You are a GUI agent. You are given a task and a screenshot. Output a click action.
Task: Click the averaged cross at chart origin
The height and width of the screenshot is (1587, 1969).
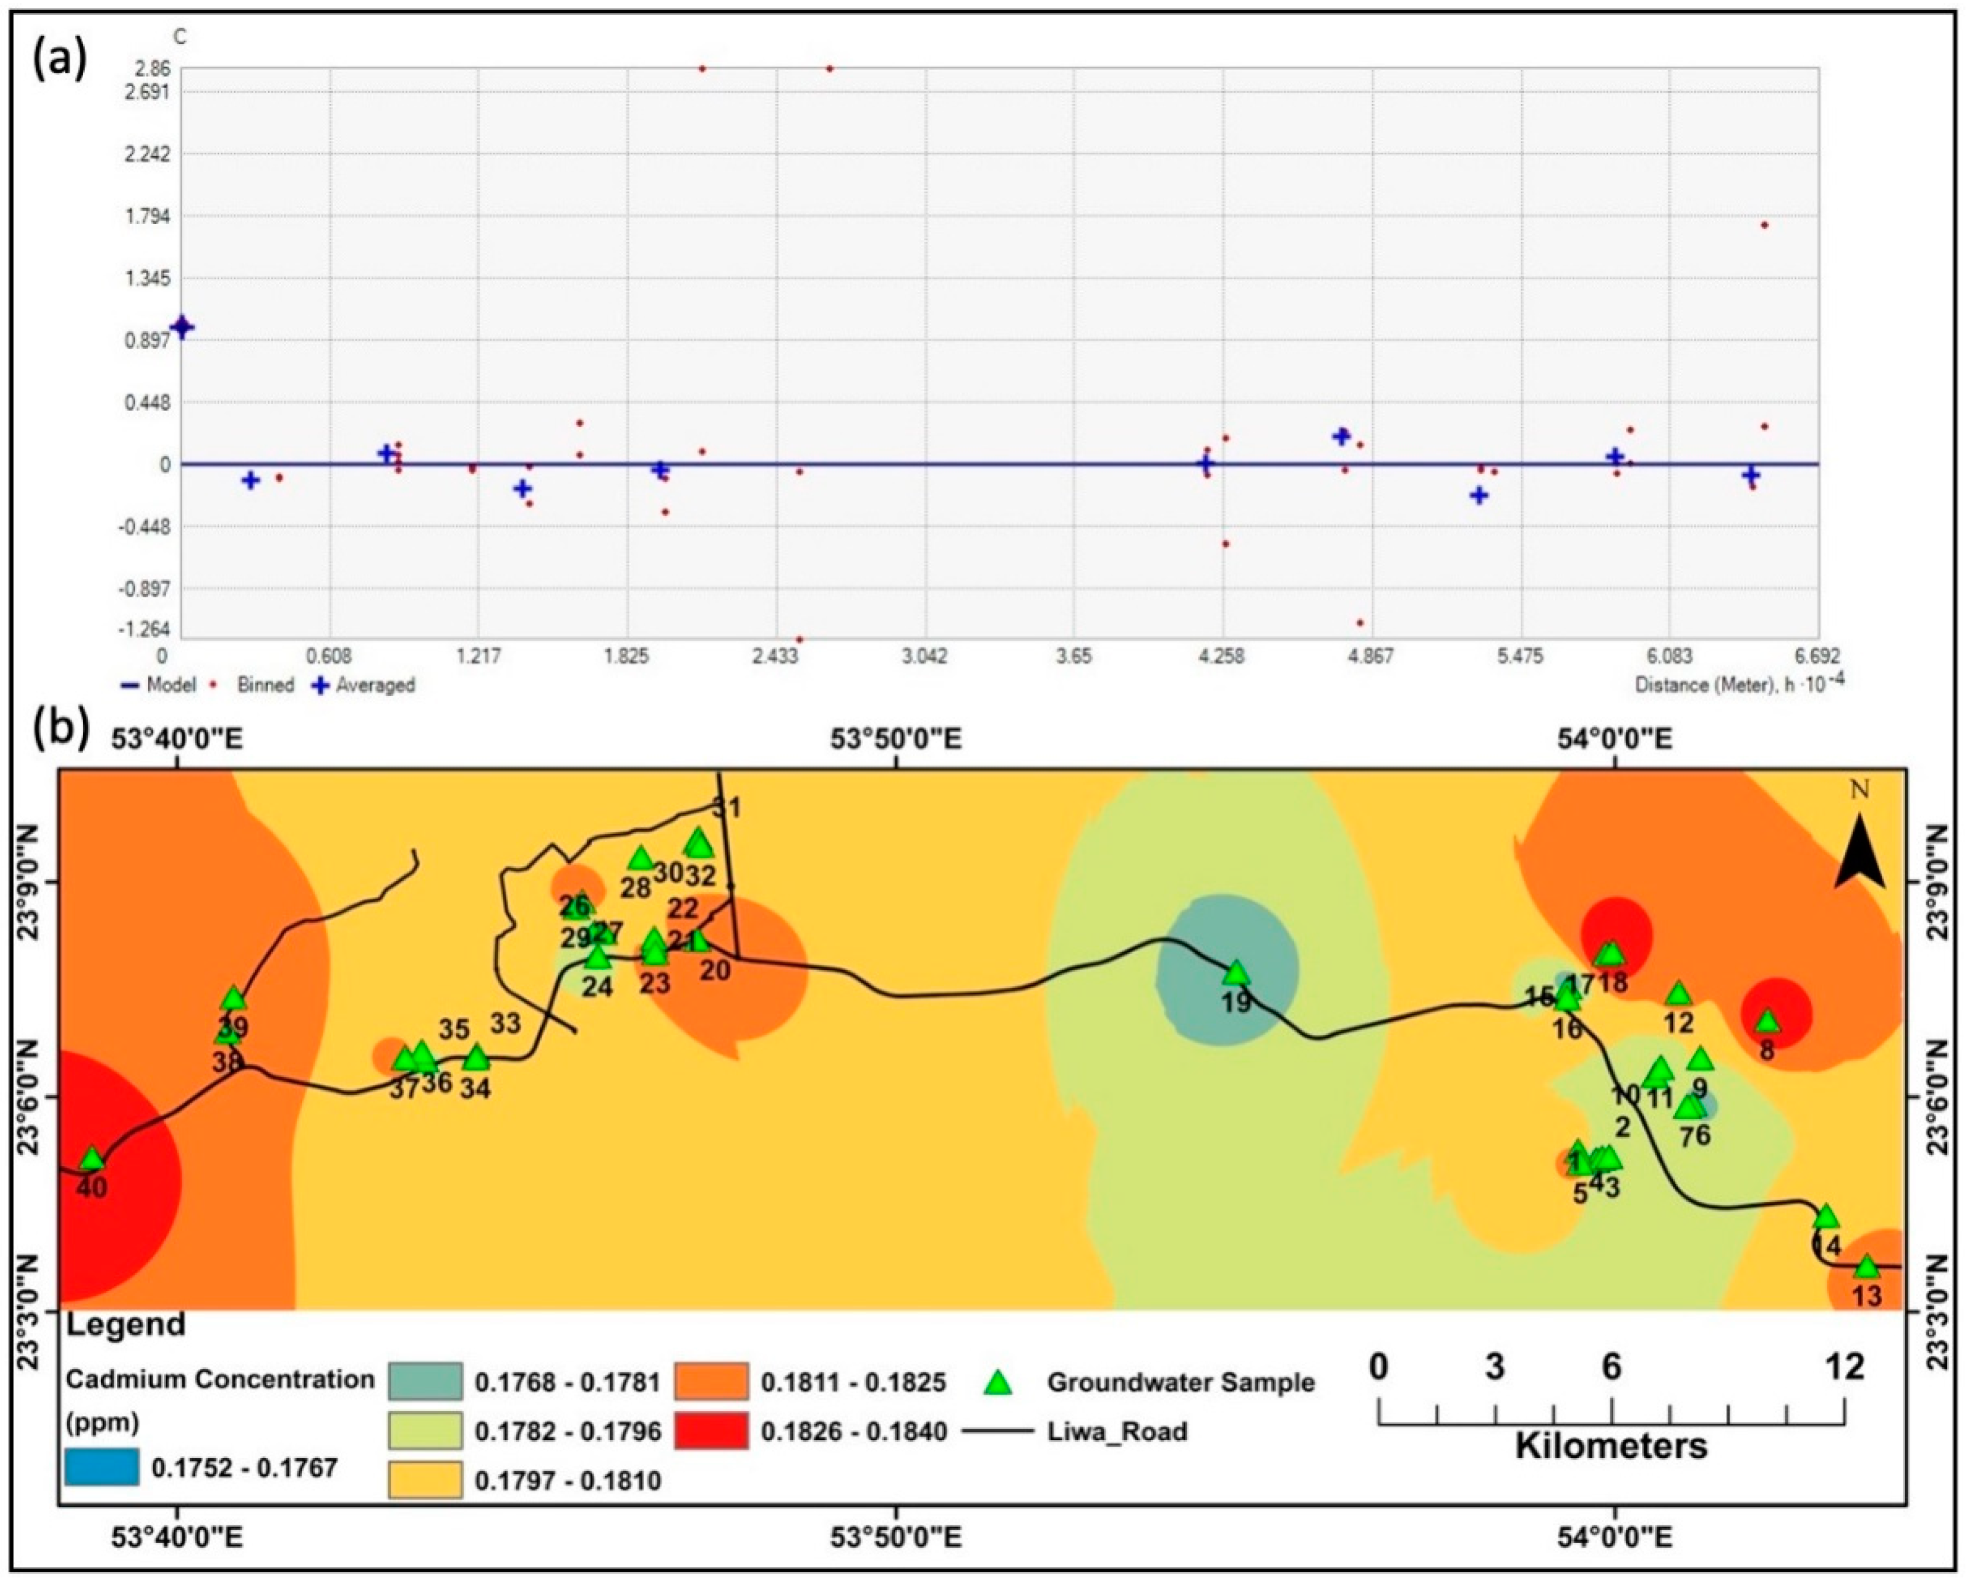pos(182,328)
